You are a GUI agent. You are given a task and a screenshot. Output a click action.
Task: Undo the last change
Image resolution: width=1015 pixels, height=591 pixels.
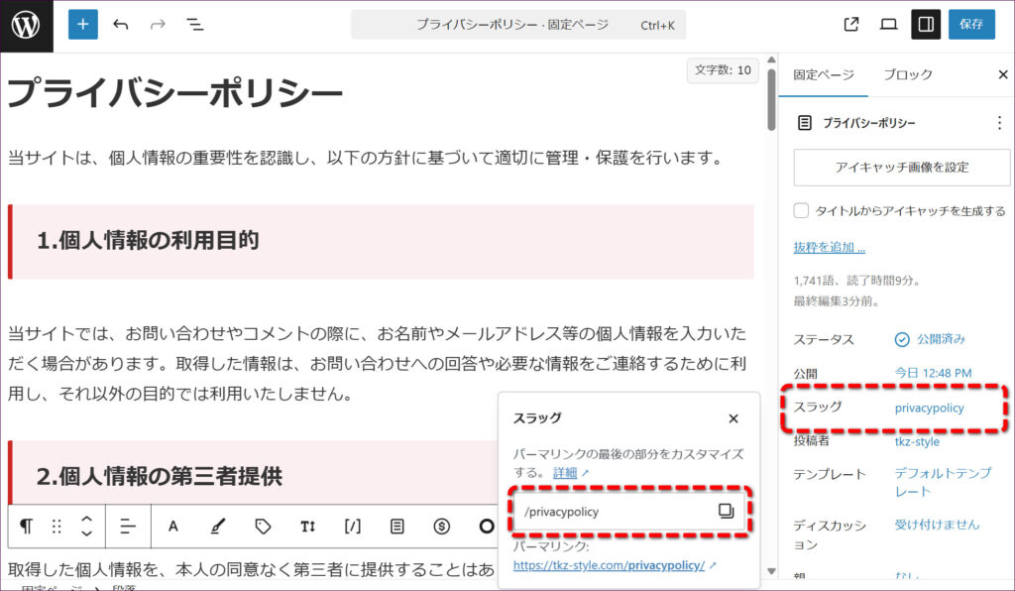[x=121, y=25]
